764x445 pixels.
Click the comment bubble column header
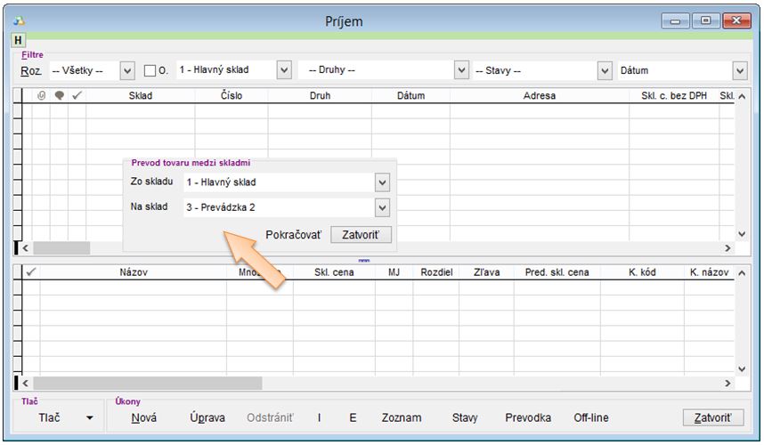point(60,96)
